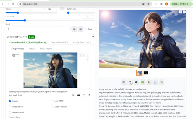193x119 pixels.
Task: Go back in browser history
Action: 2,4
